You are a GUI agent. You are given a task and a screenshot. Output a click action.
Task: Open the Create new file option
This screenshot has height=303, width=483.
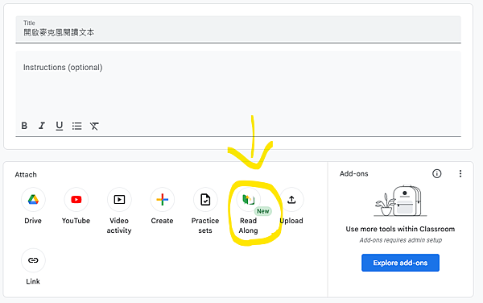click(x=163, y=200)
